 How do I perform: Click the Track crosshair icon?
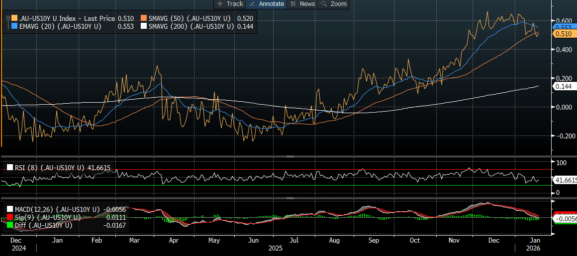point(220,4)
